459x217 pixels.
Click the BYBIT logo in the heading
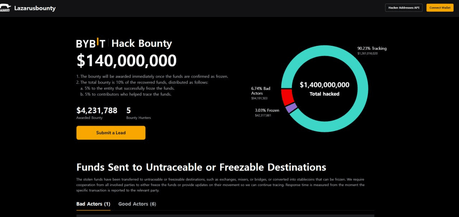coord(91,43)
